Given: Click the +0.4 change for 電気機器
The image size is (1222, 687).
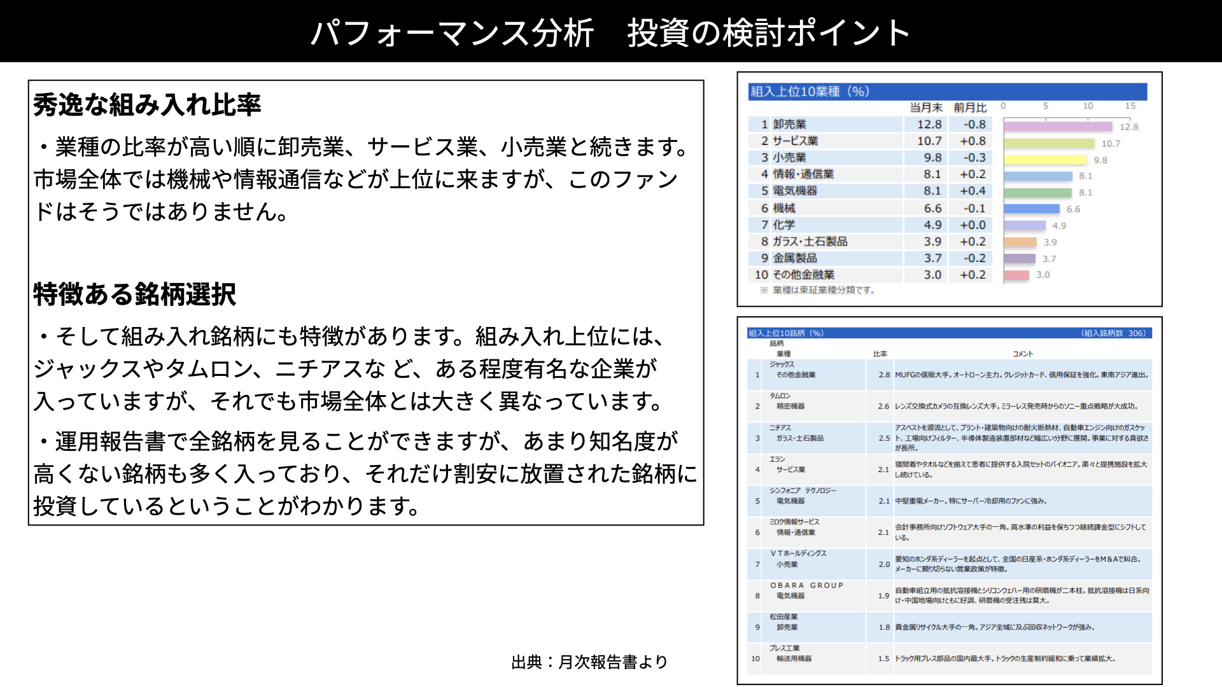Looking at the screenshot, I should 973,190.
